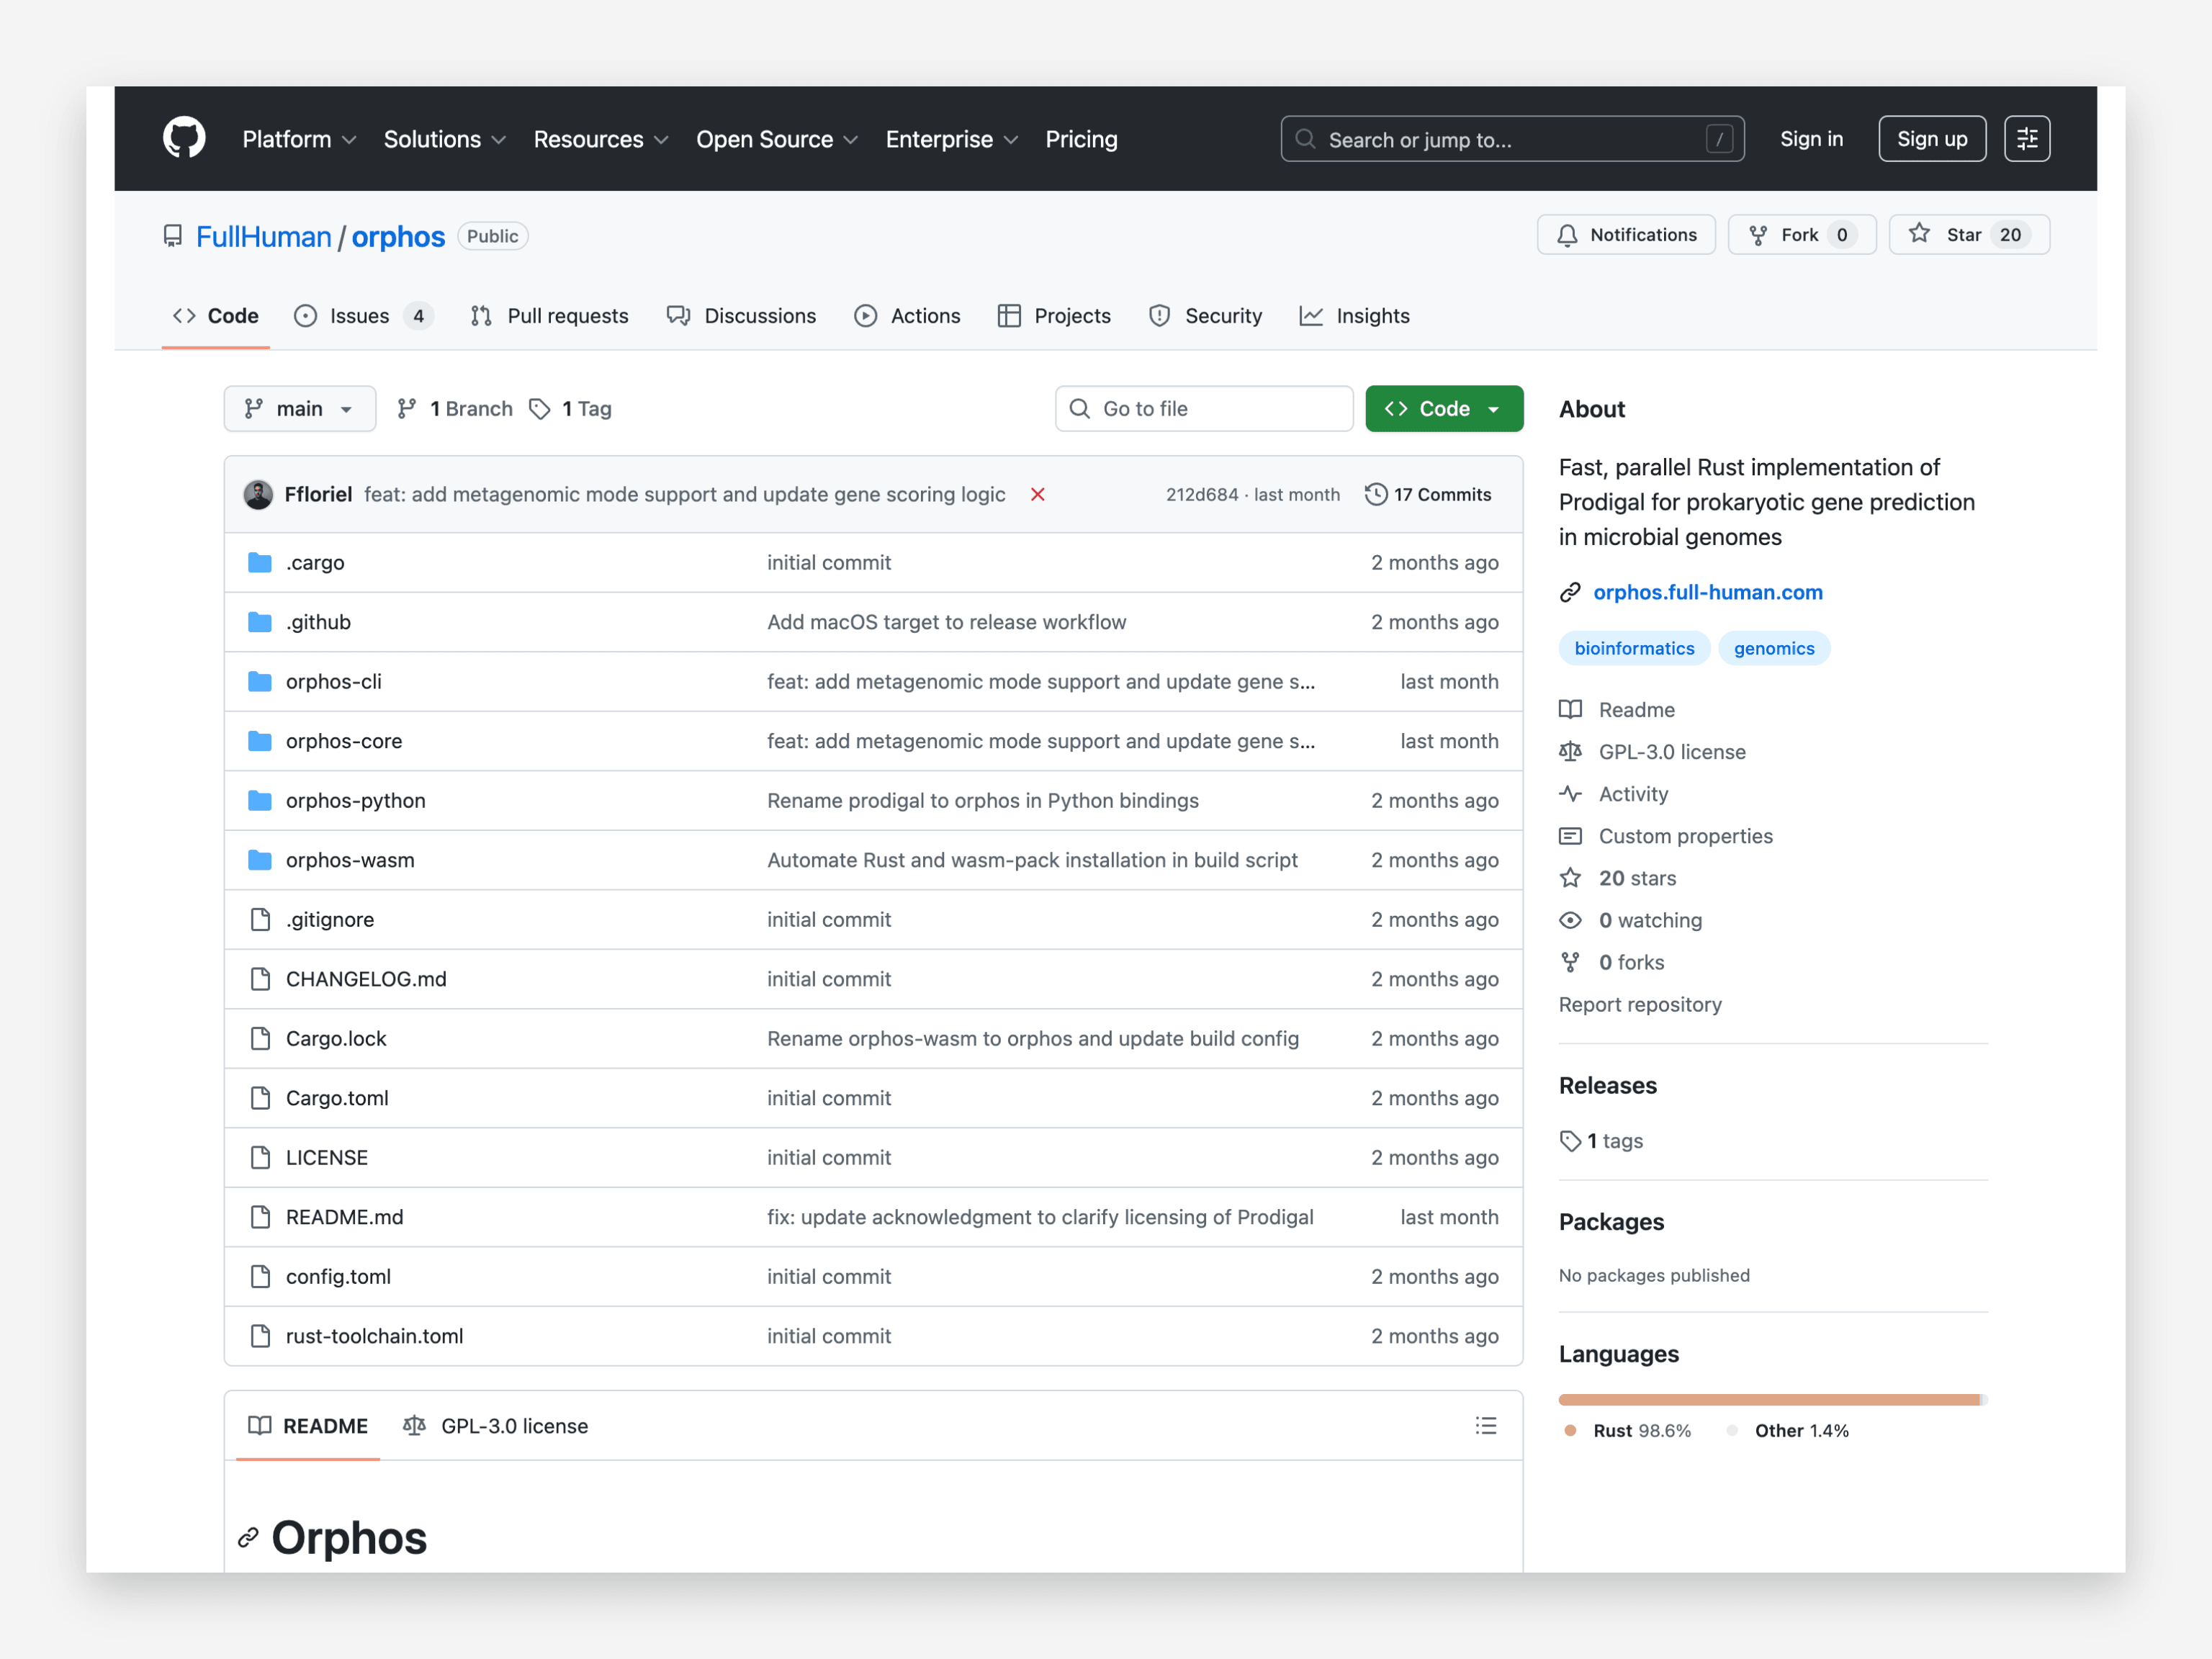This screenshot has height=1659, width=2212.
Task: Click the Go to file field
Action: click(1204, 408)
